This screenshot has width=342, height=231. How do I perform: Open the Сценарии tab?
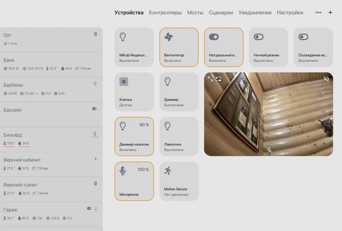coord(221,13)
